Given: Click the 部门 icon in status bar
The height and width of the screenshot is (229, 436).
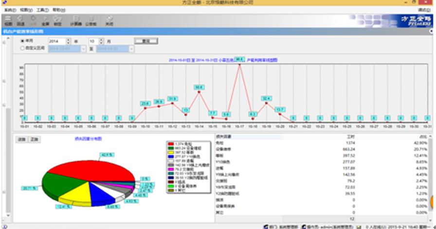Looking at the screenshot, I should 265,226.
